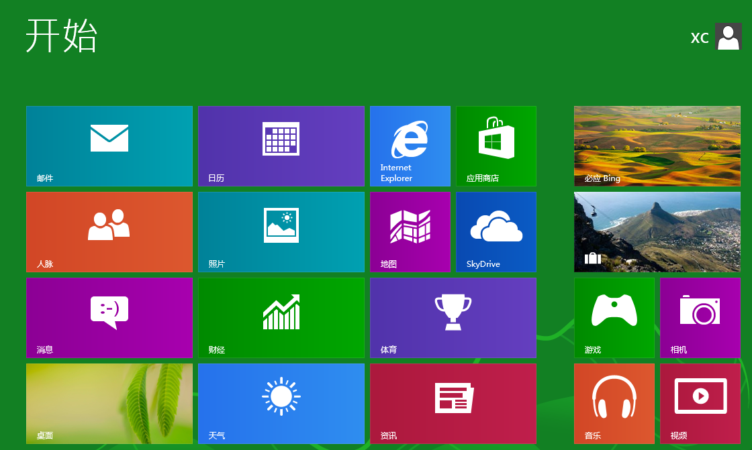Launch the Maps (地图) app
The height and width of the screenshot is (450, 752).
410,231
